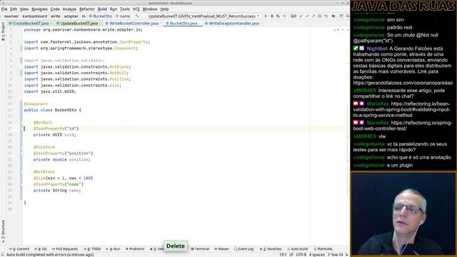Open run configuration dropdown UpdateBucketIT

coord(201,16)
